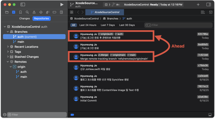Collapse the origin remote
Screen dimensions: 215x119
click(11, 67)
